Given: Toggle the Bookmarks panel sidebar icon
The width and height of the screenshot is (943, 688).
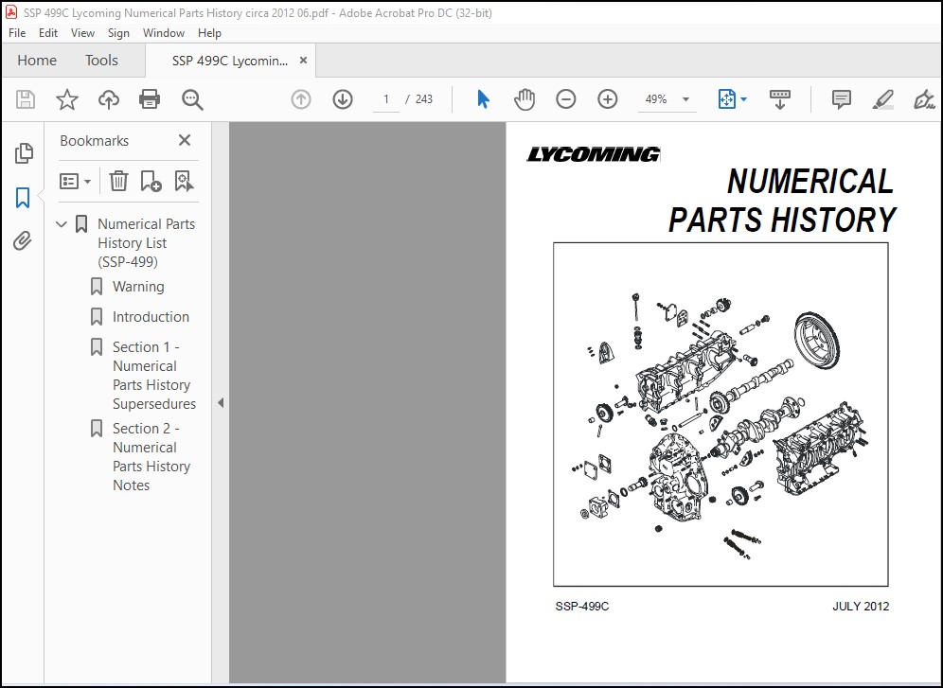Looking at the screenshot, I should click(x=23, y=198).
